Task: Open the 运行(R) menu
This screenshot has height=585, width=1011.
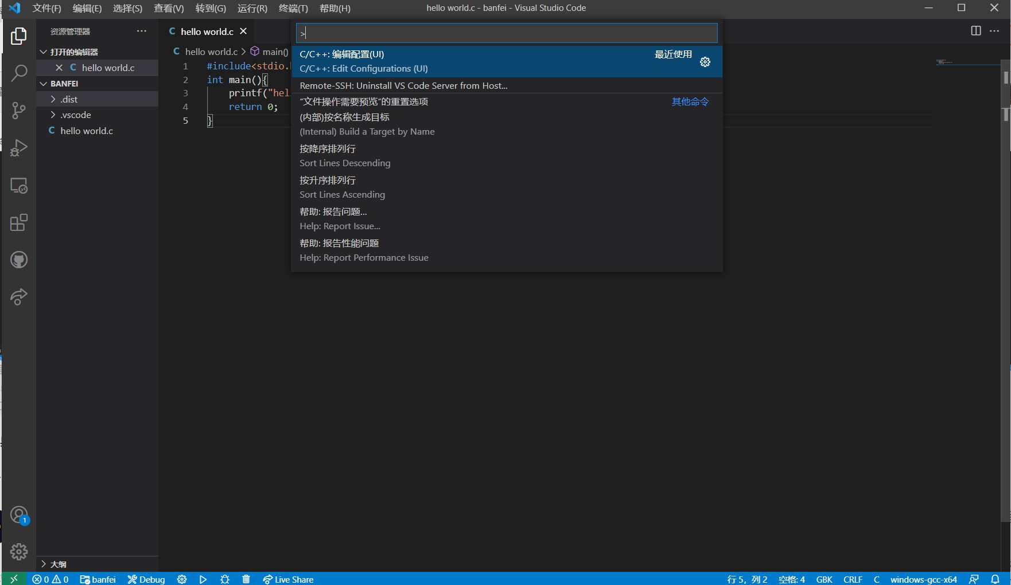Action: click(x=252, y=8)
